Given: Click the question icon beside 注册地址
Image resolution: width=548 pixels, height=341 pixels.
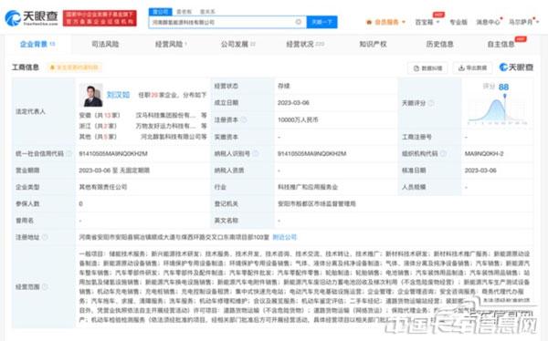Looking at the screenshot, I should click(x=45, y=237).
